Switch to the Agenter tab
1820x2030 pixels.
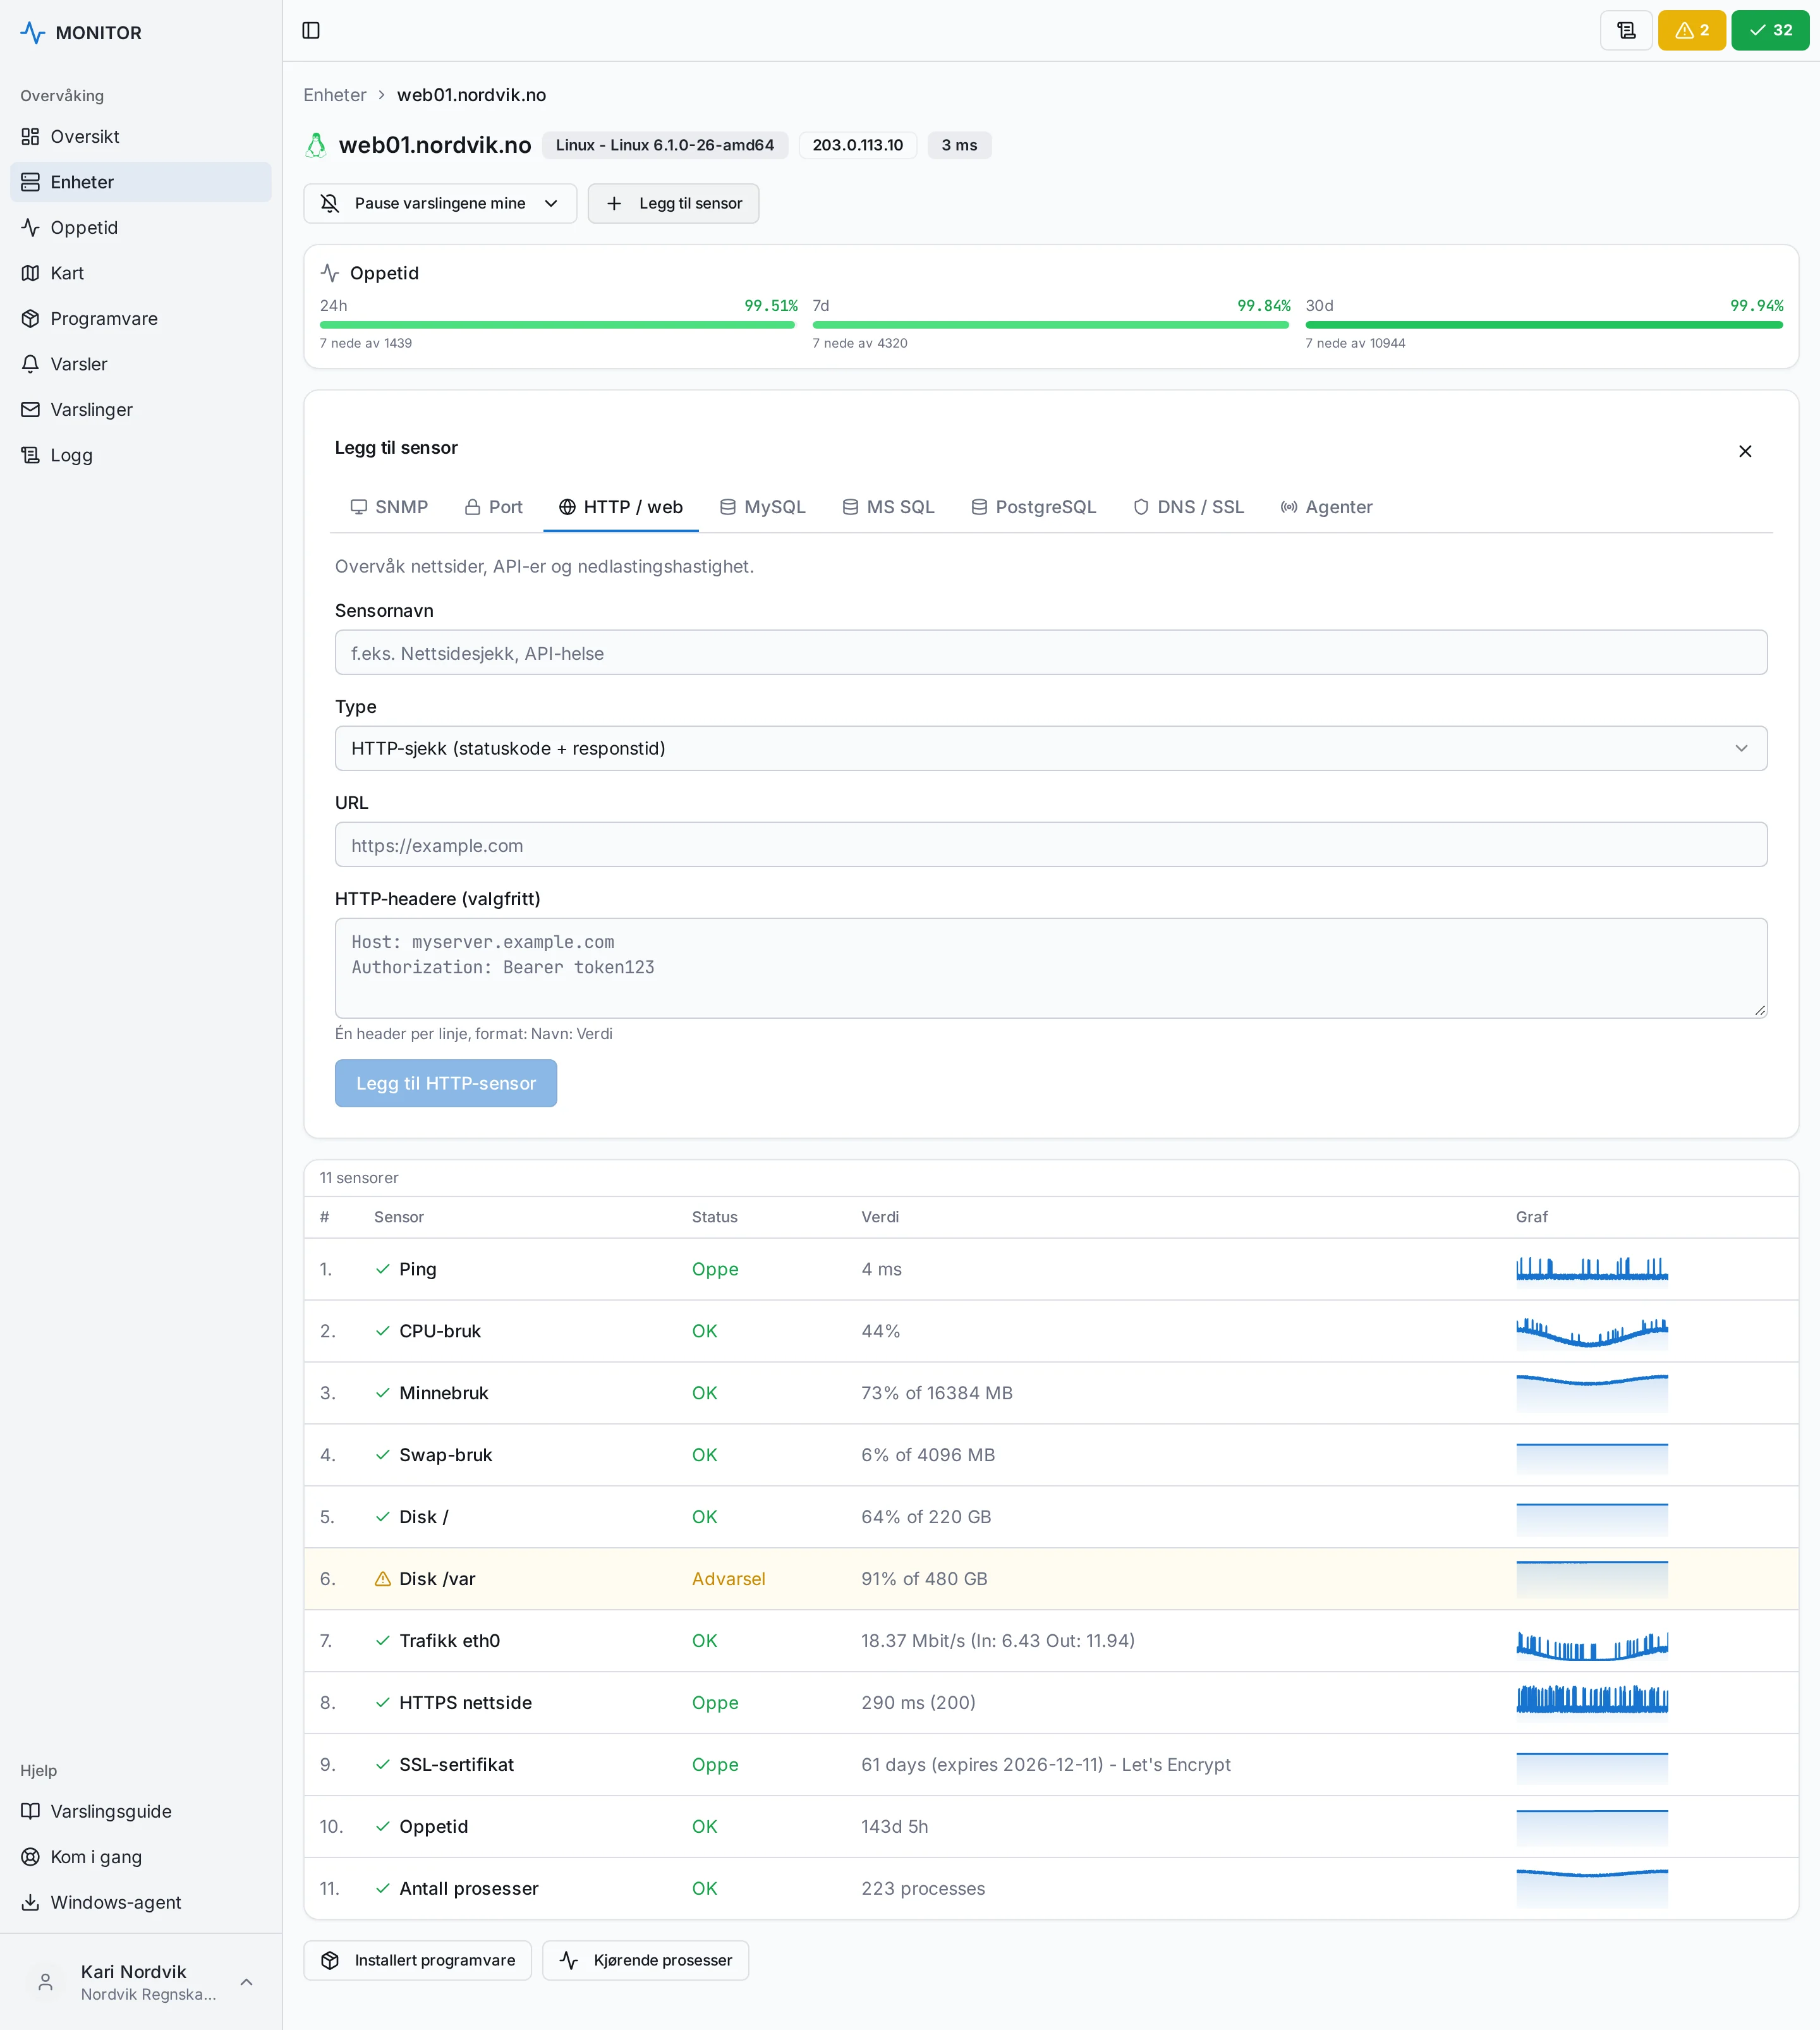click(1327, 507)
